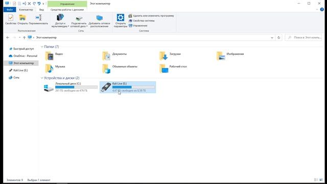Click the Открыть параметры gear icon
The height and width of the screenshot is (184, 327).
121,20
